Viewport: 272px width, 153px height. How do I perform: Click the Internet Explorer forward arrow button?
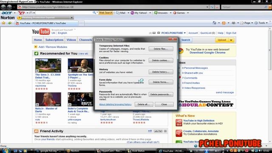[9, 7]
